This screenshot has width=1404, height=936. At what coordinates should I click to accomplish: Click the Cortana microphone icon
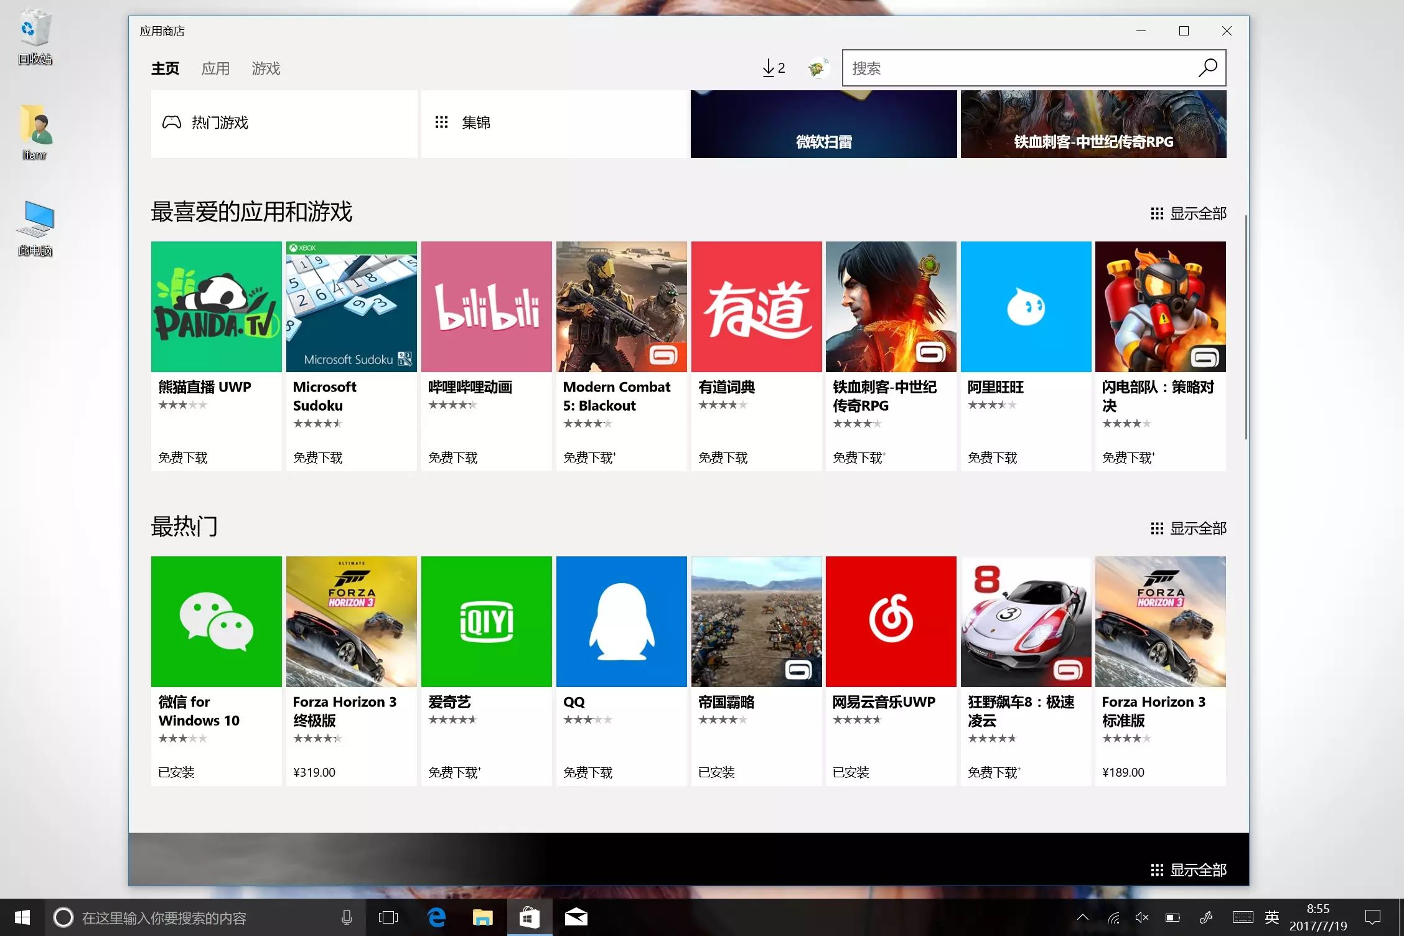pos(347,917)
